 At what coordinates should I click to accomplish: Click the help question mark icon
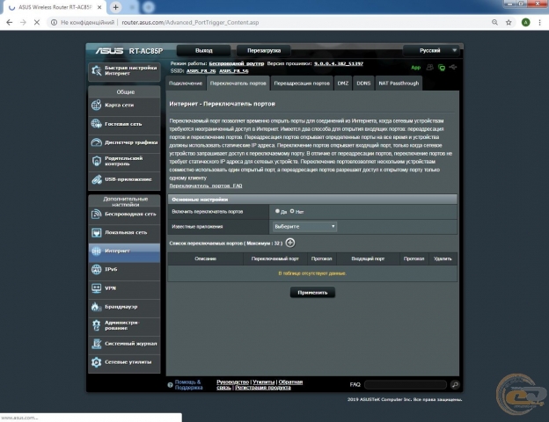tap(170, 385)
